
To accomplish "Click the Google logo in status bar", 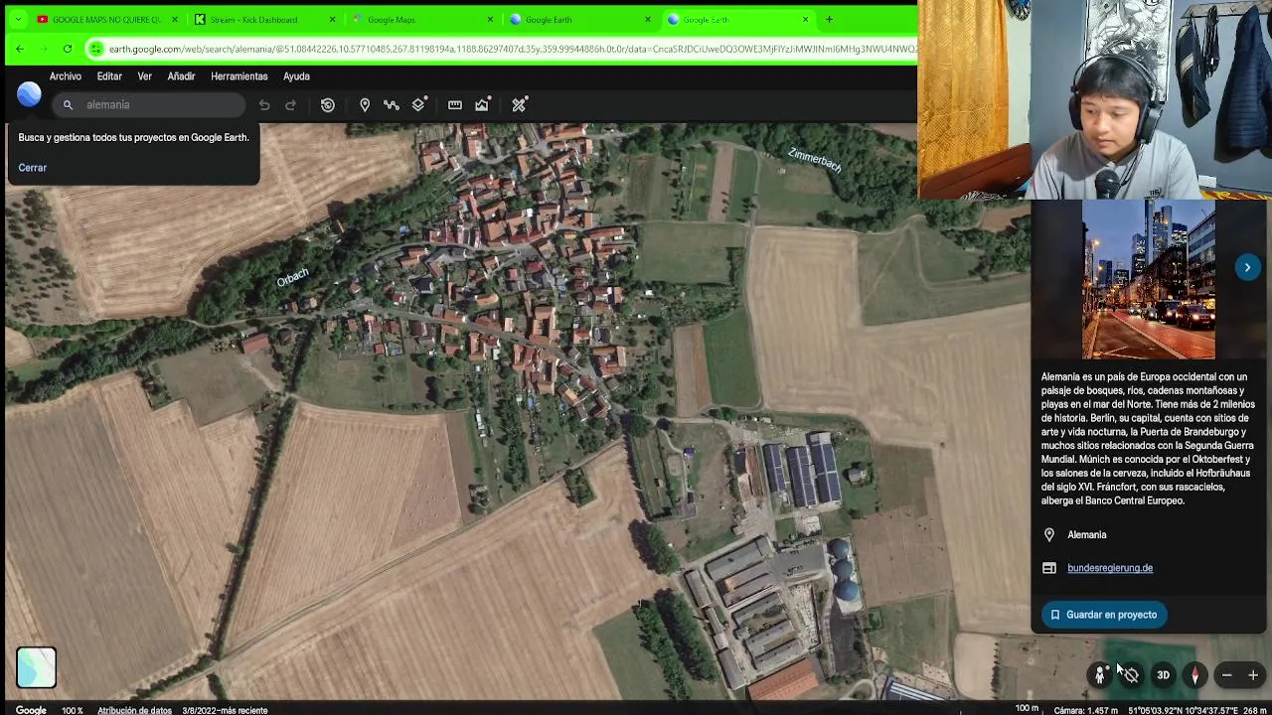I will pos(31,710).
